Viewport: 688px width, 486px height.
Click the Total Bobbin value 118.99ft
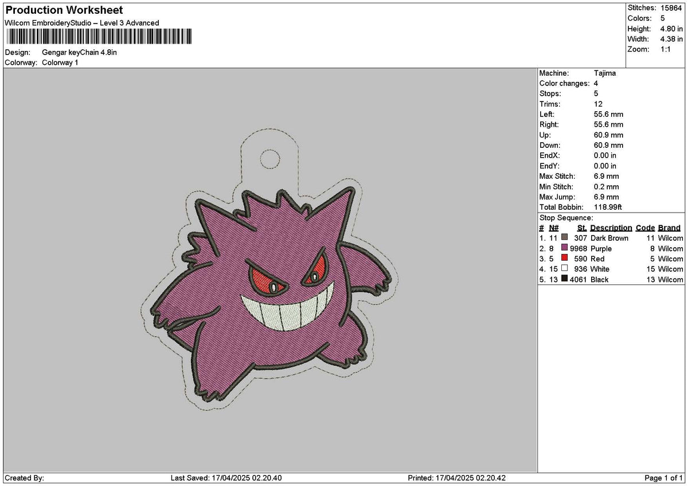click(x=609, y=207)
